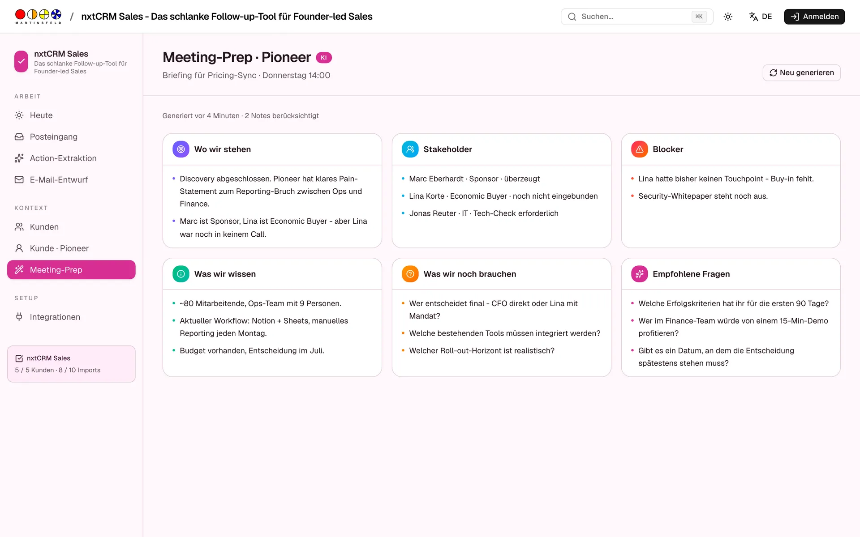This screenshot has height=537, width=860.
Task: Click the Empfohlene Fragen card title
Action: click(691, 274)
